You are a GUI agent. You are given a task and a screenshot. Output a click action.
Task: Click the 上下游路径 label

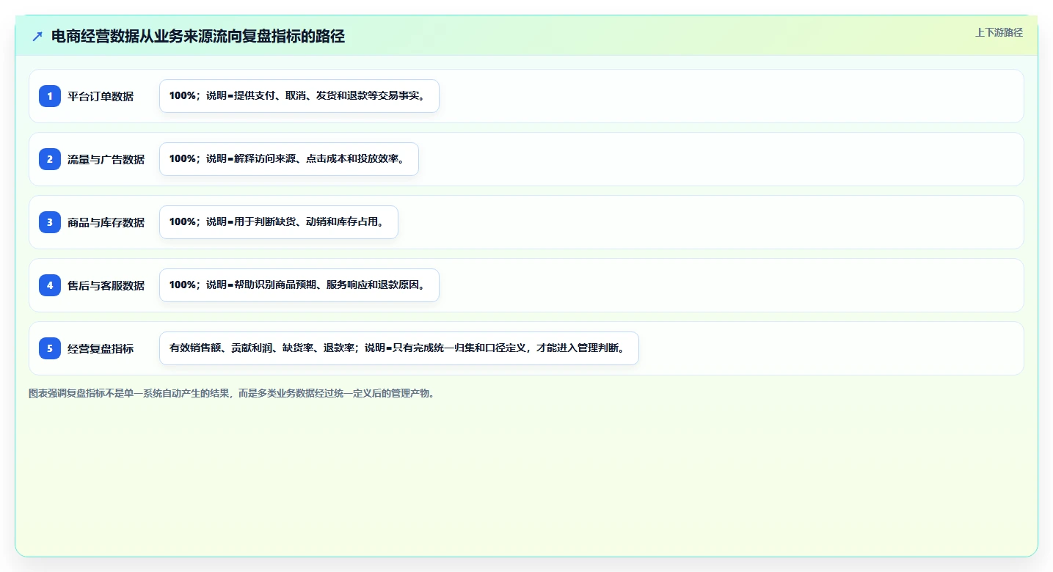999,32
